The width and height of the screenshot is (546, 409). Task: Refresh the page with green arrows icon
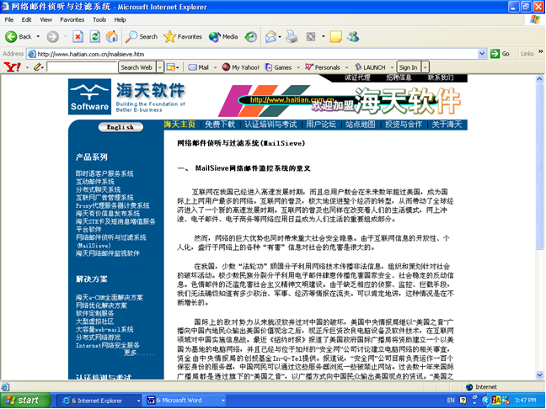pyautogui.click(x=94, y=36)
